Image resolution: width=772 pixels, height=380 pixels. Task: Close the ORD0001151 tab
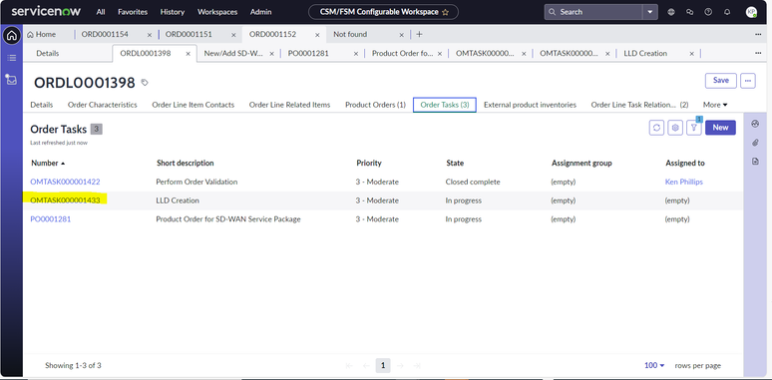pyautogui.click(x=233, y=35)
